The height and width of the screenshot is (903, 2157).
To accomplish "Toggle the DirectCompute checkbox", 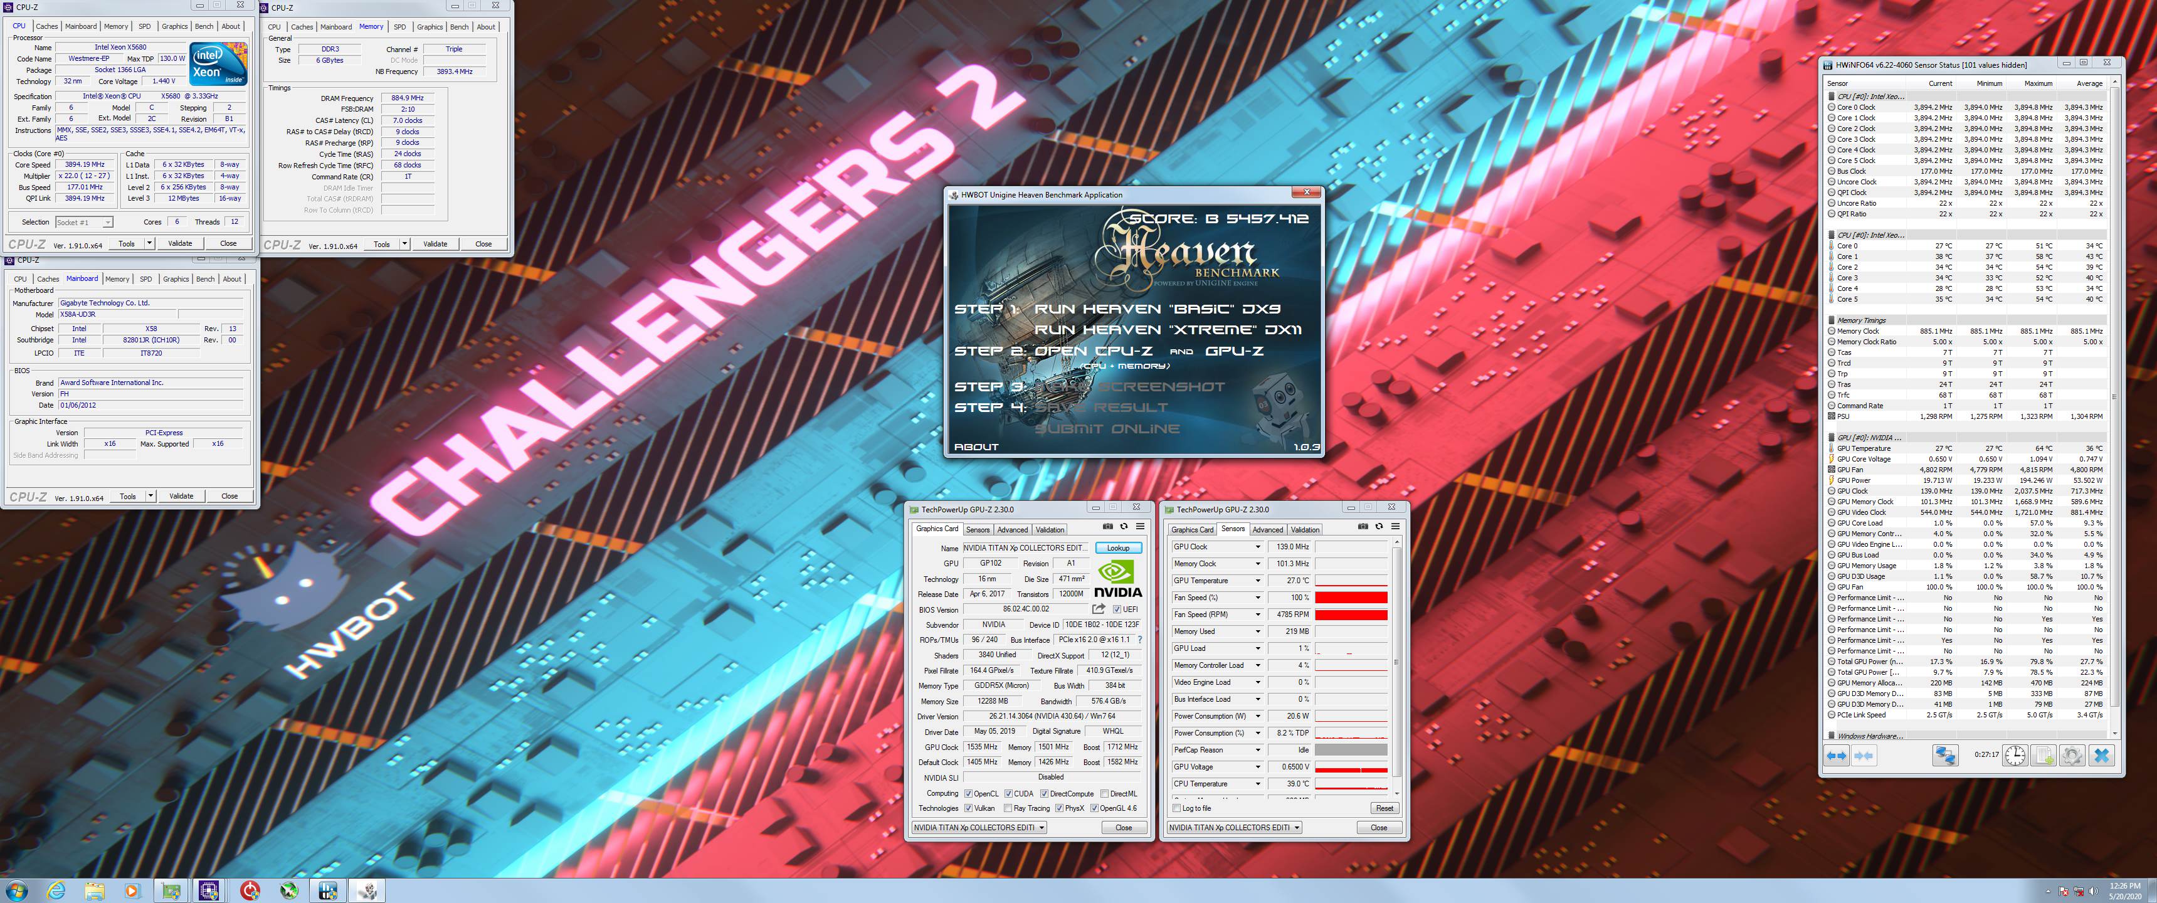I will point(1044,793).
